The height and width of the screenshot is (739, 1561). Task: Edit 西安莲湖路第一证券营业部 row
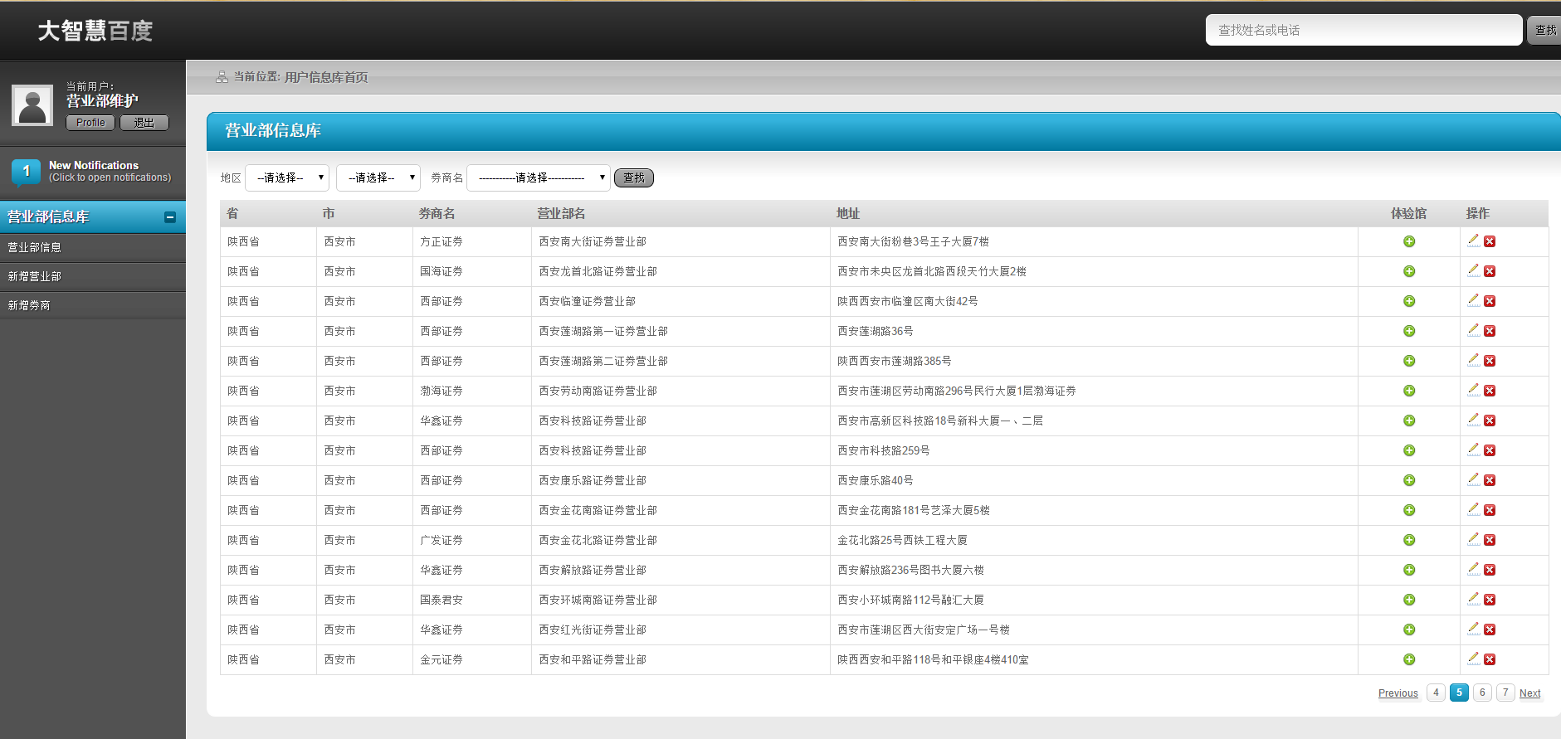[1473, 330]
